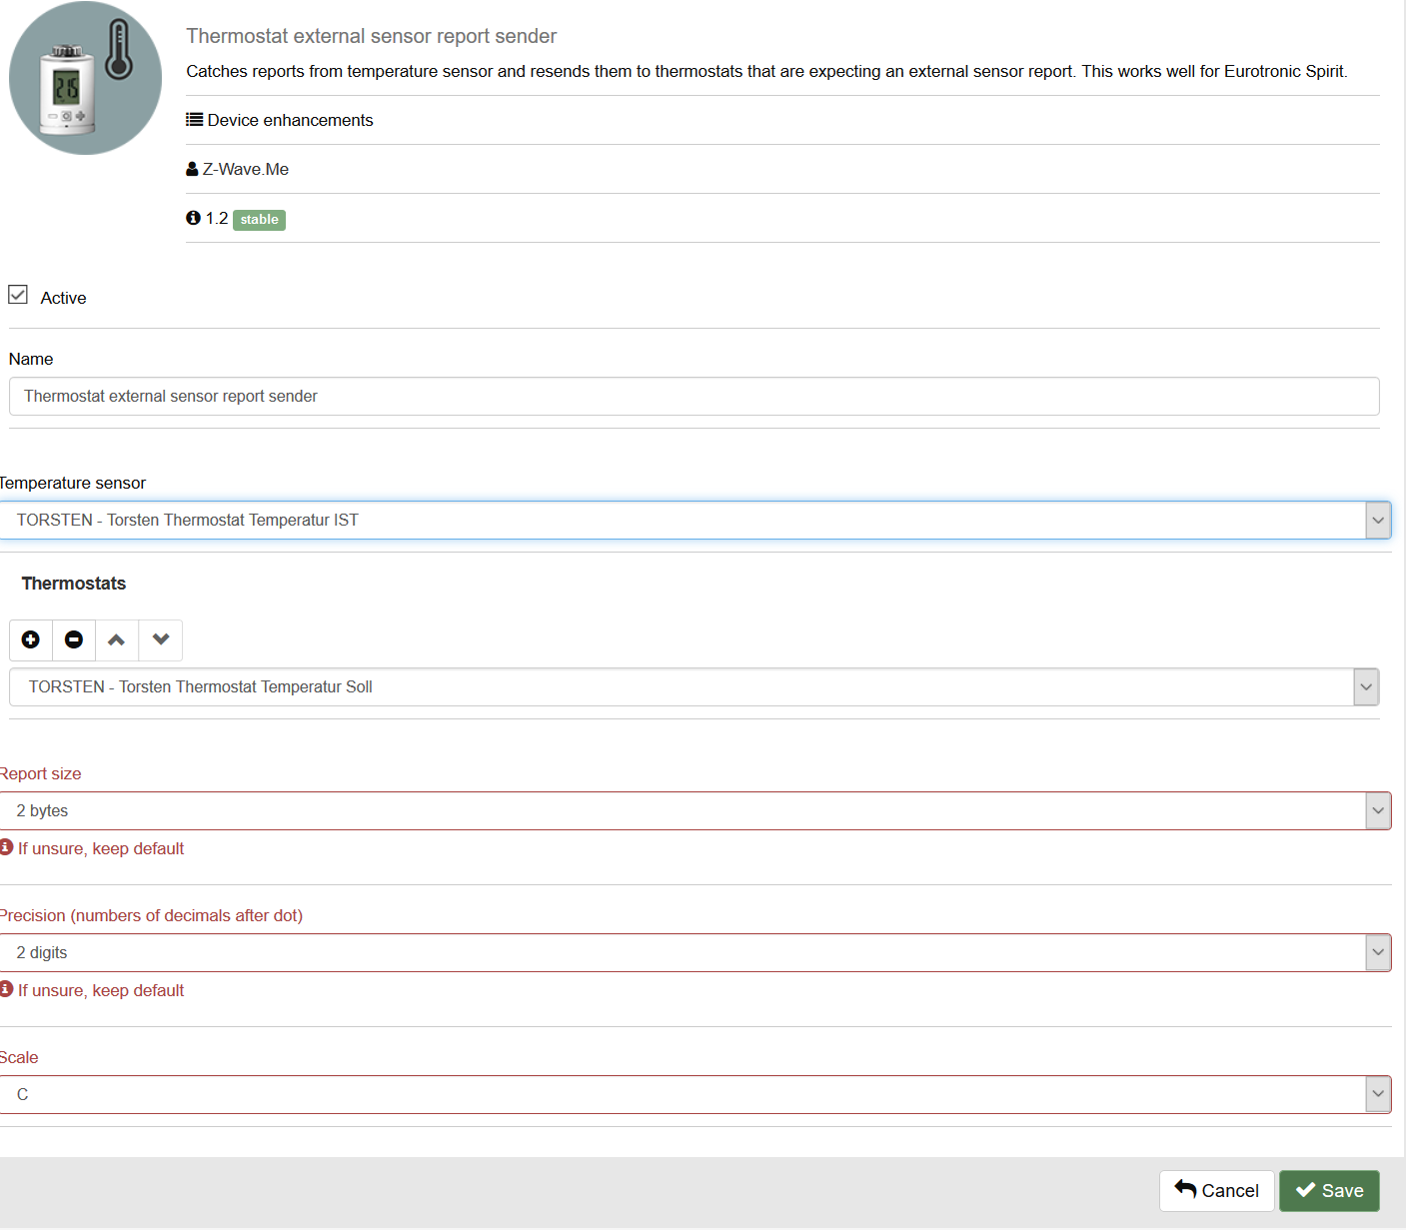Click the Device enhancements list icon
The height and width of the screenshot is (1230, 1406).
194,120
